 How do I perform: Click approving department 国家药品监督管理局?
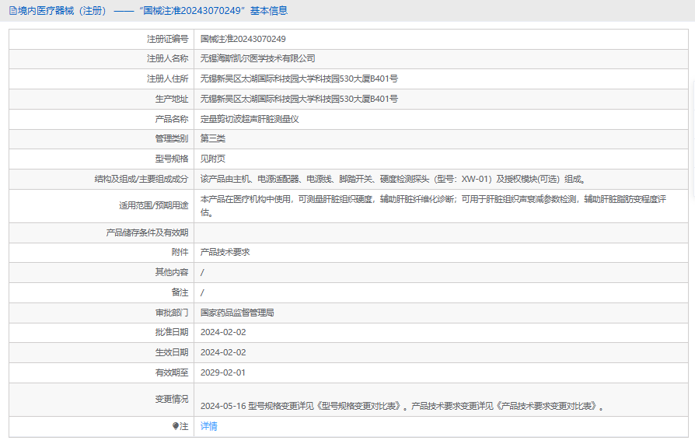(x=237, y=312)
